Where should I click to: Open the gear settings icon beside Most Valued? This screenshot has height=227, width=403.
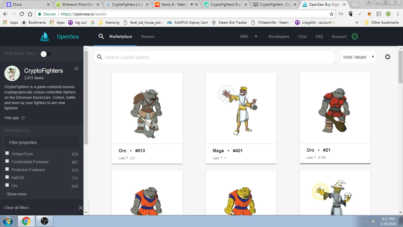point(388,57)
